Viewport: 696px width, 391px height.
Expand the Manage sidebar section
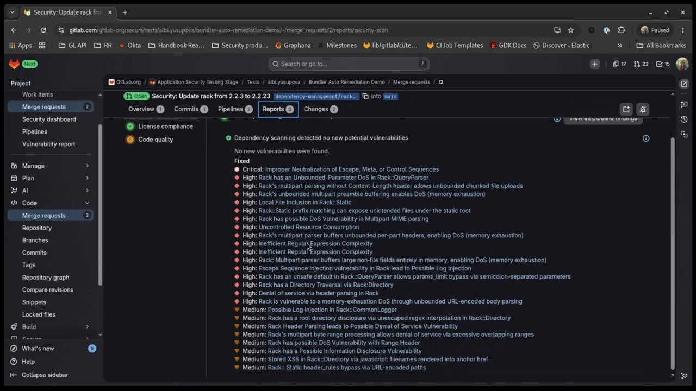click(x=51, y=166)
